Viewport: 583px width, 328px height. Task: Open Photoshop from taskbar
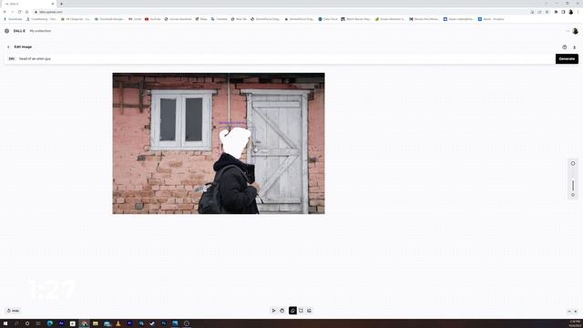click(x=164, y=323)
